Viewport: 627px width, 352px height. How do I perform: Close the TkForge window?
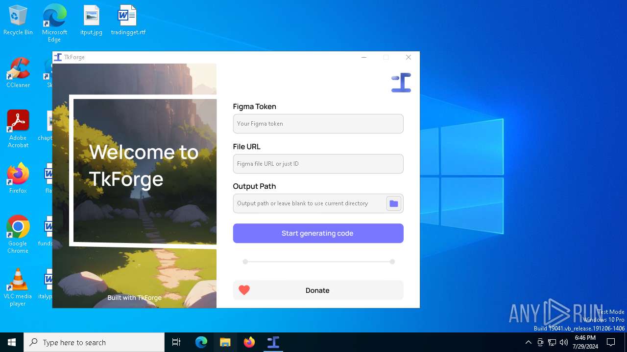(409, 57)
